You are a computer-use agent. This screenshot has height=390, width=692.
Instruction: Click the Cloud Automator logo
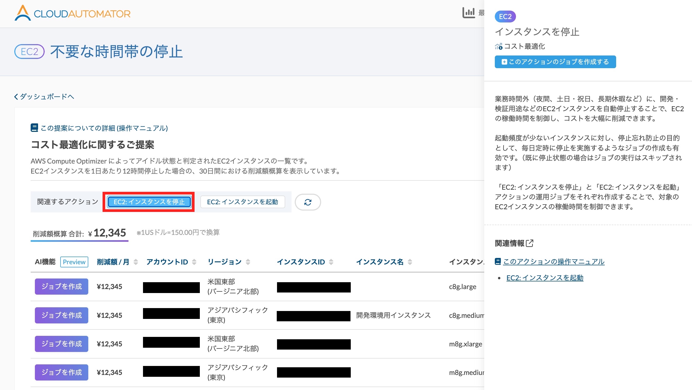pos(72,13)
